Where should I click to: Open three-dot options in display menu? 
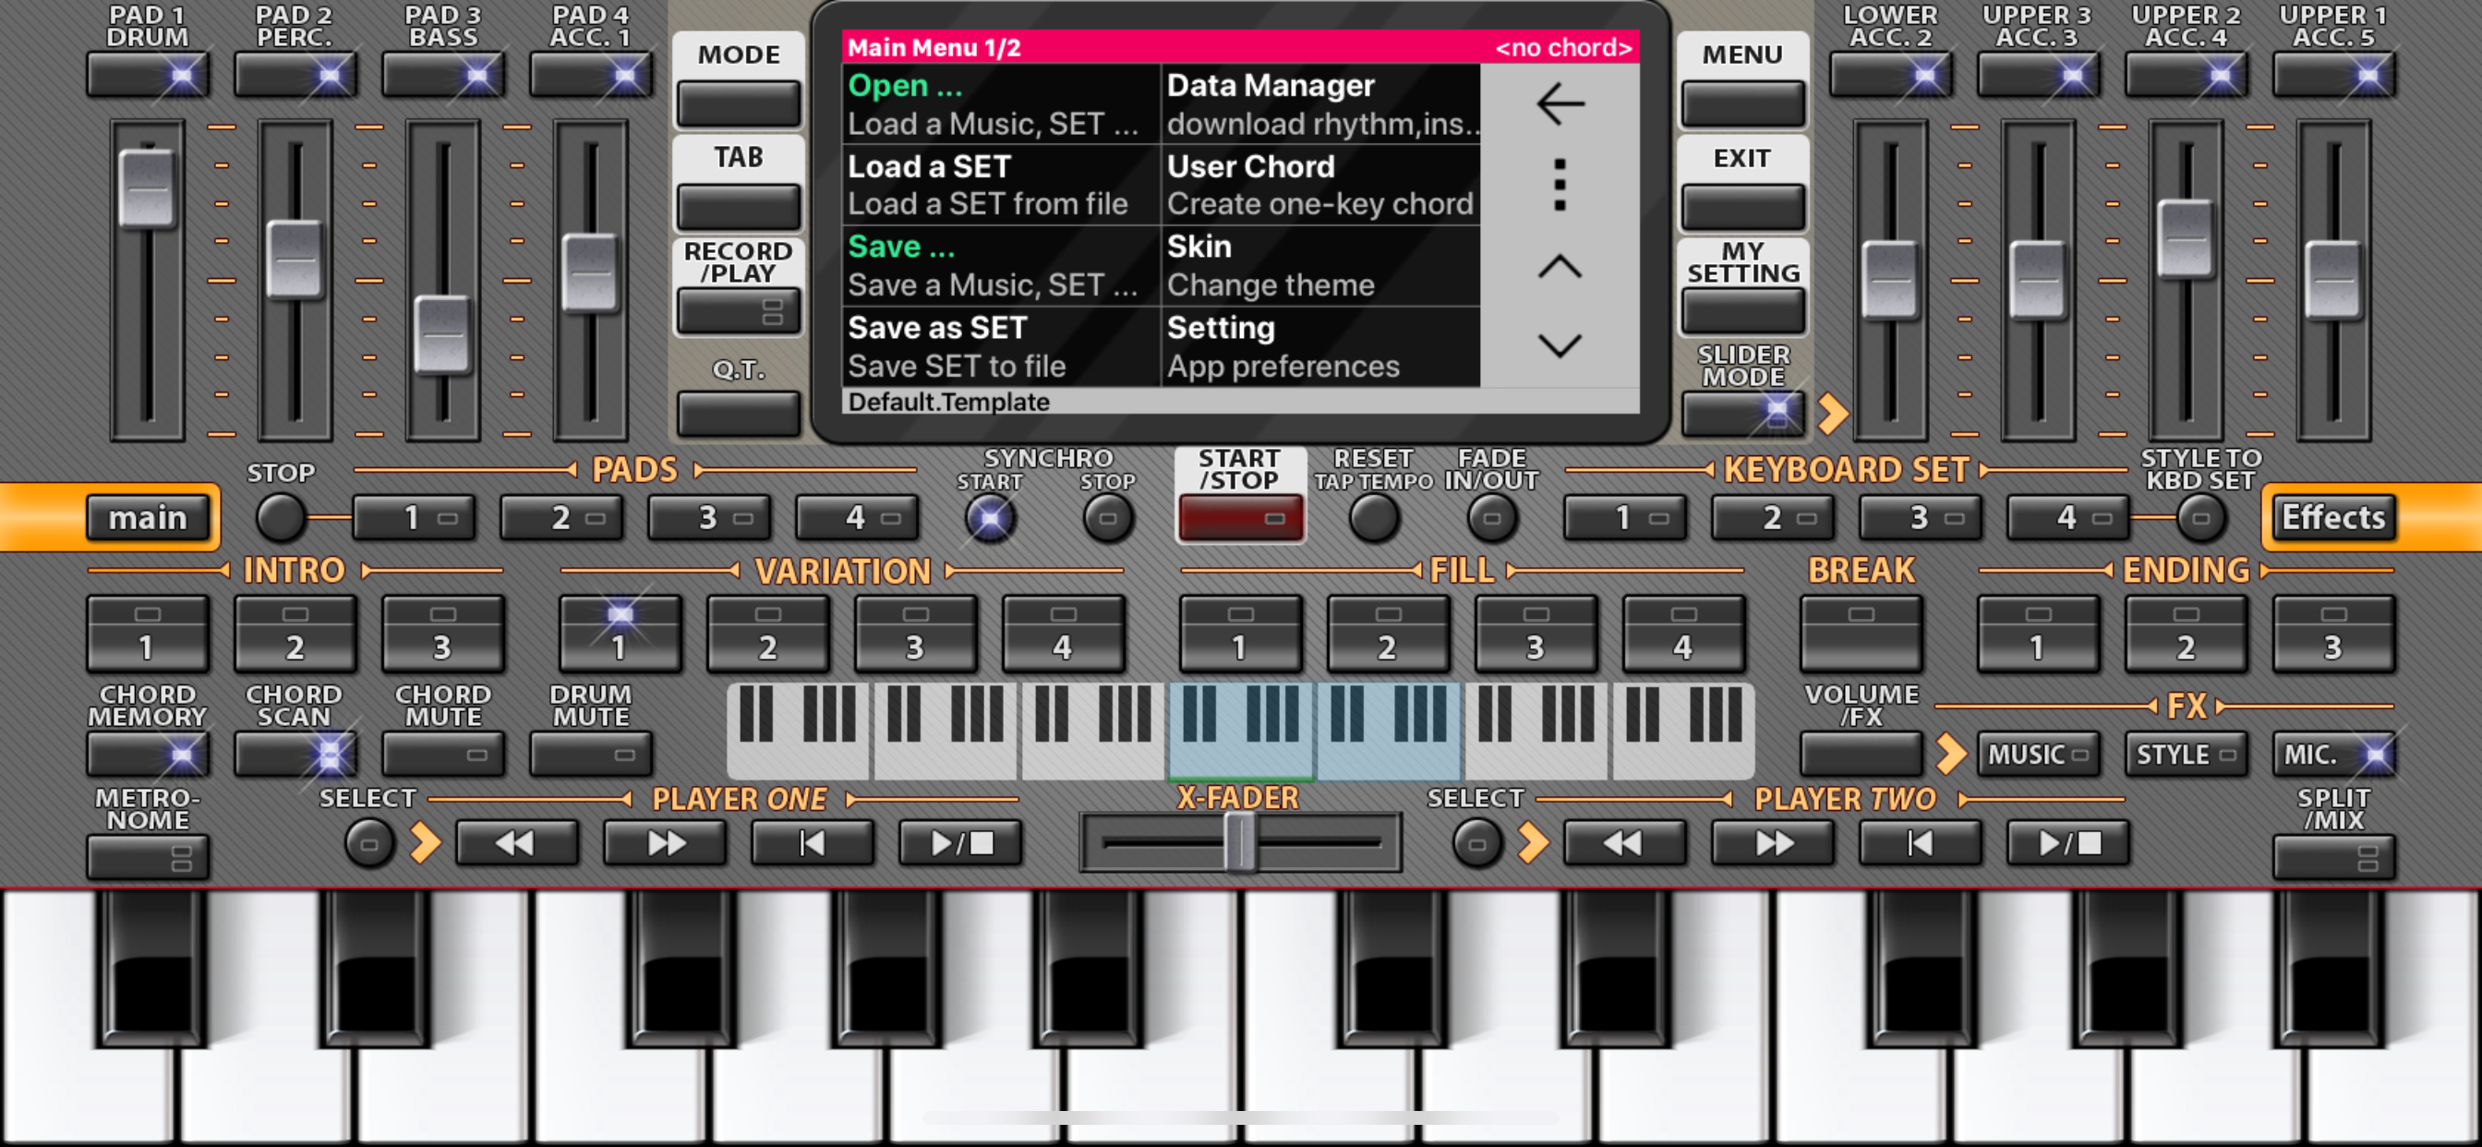pos(1560,184)
